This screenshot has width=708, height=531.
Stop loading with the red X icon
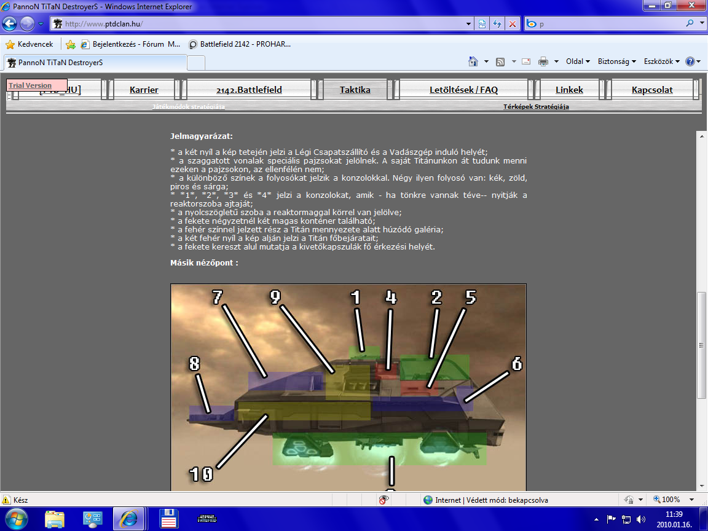pyautogui.click(x=513, y=23)
